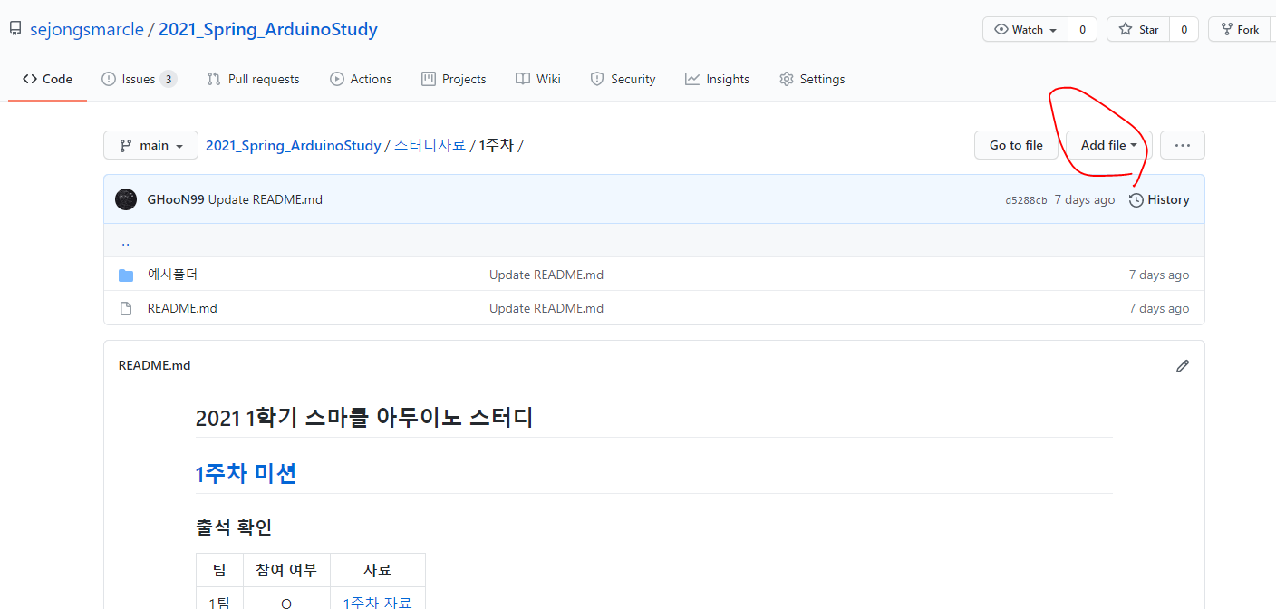Image resolution: width=1276 pixels, height=609 pixels.
Task: Open the Projects tab
Action: 454,79
